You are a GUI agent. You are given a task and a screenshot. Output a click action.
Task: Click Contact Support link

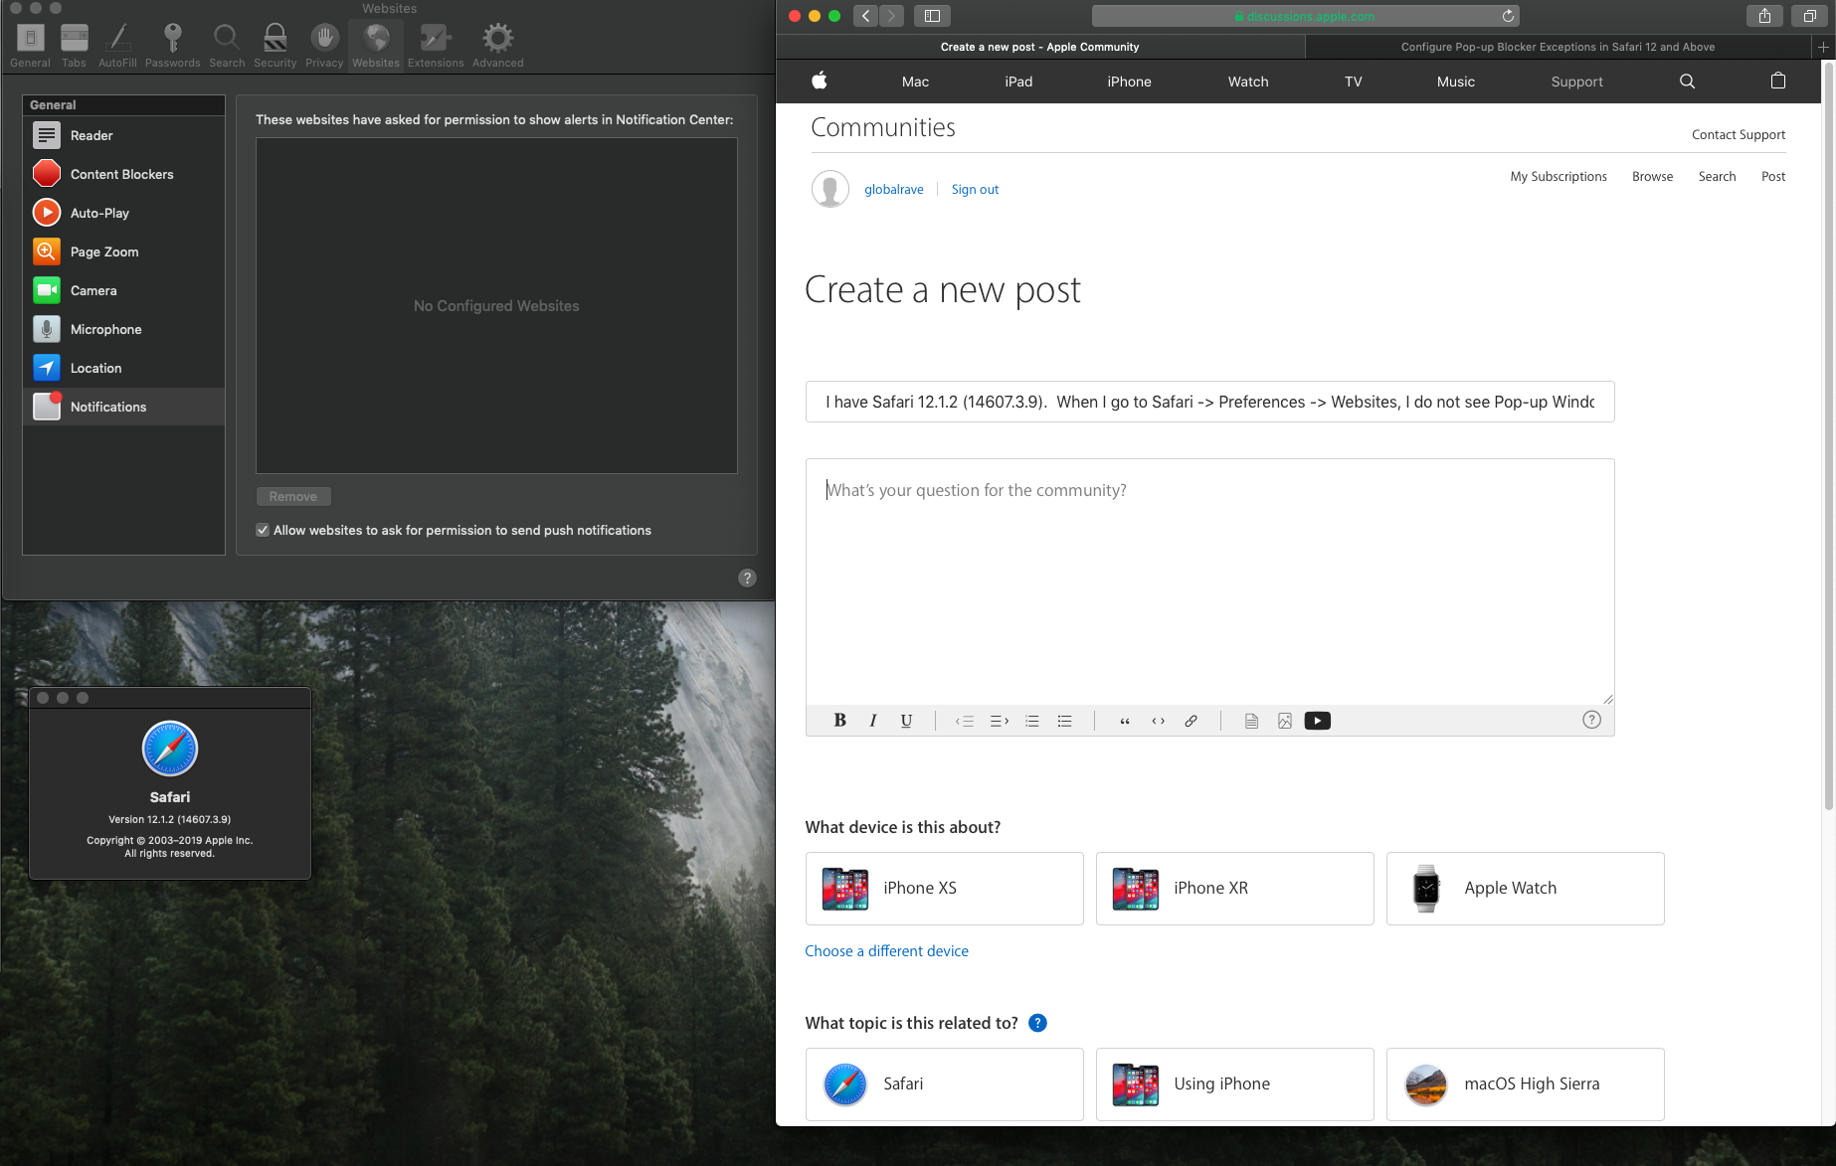[x=1739, y=134]
